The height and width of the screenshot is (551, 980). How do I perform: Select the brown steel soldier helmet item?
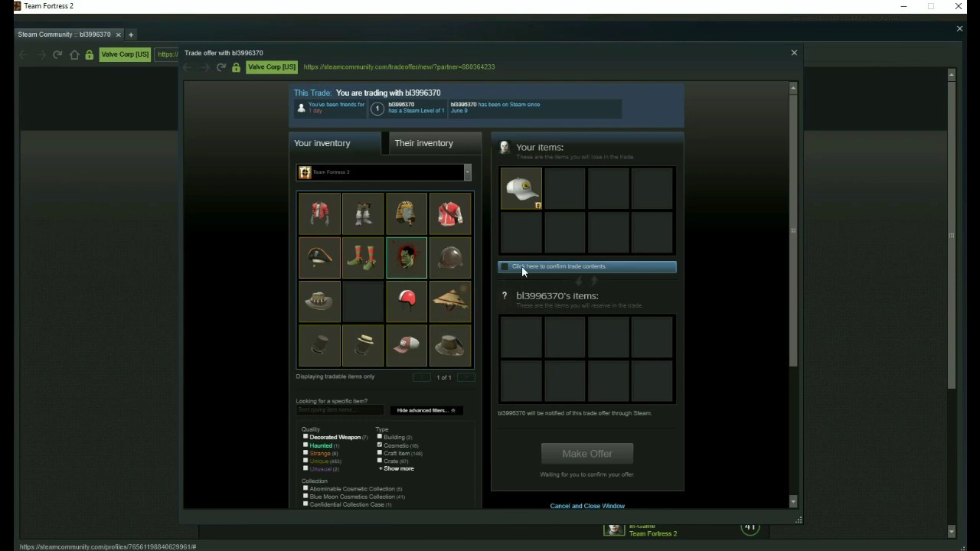(450, 257)
